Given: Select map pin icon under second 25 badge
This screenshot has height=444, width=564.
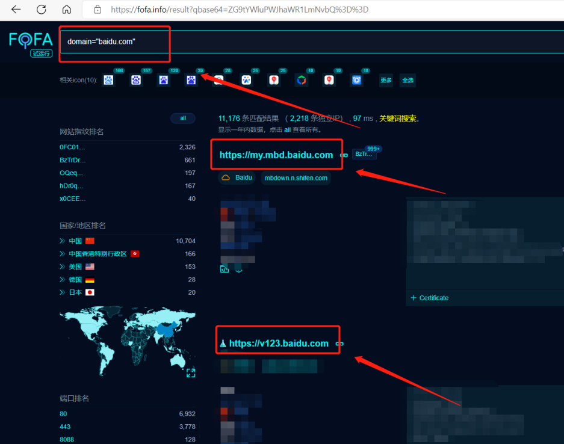Looking at the screenshot, I should pos(274,80).
